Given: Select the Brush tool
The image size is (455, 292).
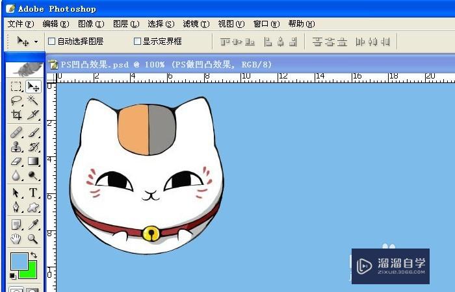Looking at the screenshot, I should (x=33, y=132).
